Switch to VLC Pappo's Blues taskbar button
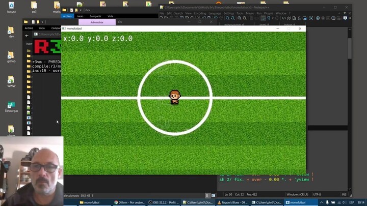Image resolution: width=367 pixels, height=206 pixels. click(232, 202)
